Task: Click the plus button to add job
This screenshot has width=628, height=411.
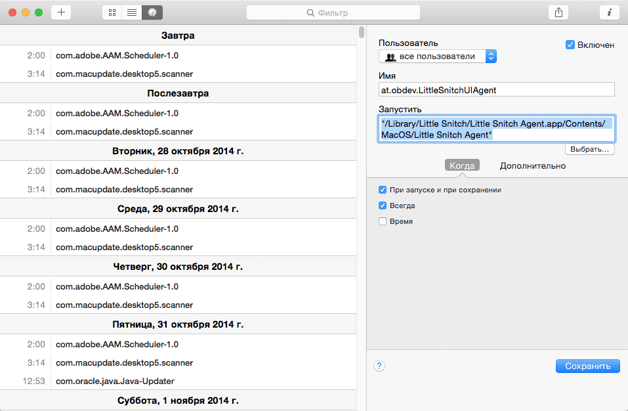Action: [61, 12]
